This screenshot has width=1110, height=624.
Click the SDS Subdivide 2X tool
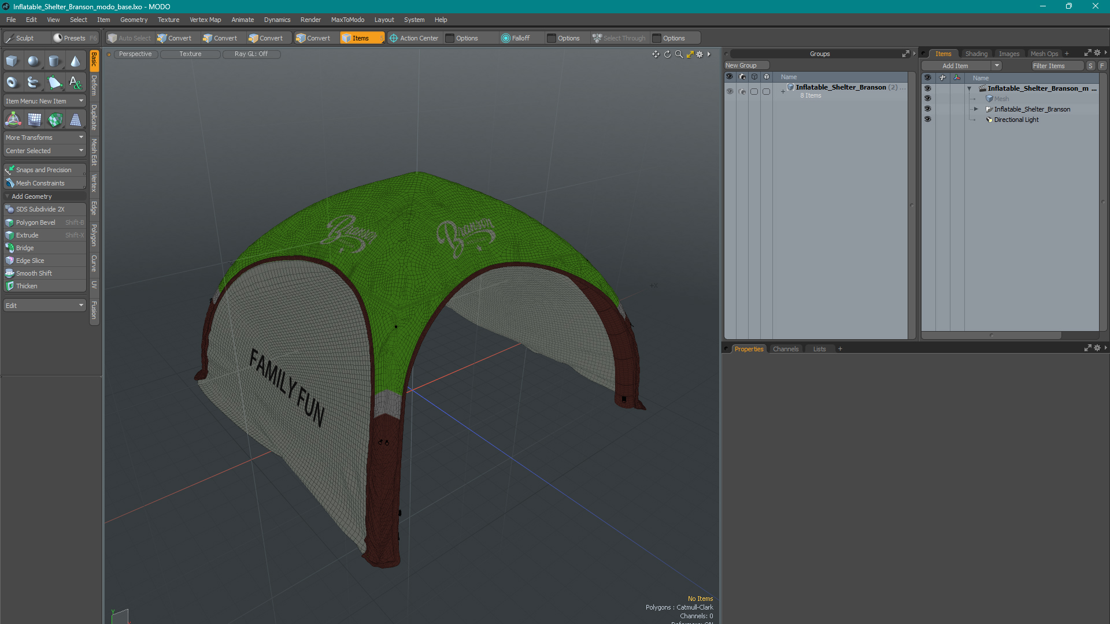click(x=45, y=209)
